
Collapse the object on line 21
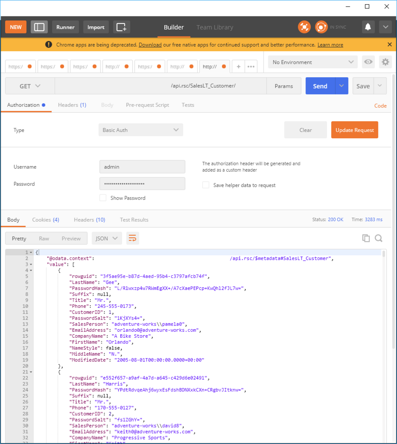(x=31, y=372)
